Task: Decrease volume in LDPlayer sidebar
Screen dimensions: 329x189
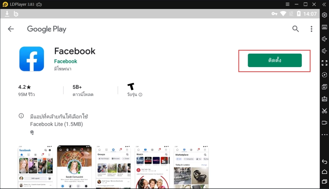Action: click(325, 51)
